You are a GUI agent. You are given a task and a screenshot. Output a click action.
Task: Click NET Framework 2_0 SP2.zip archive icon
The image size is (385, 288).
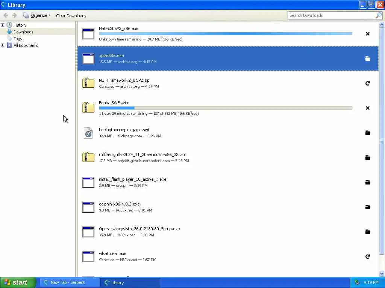coord(88,83)
